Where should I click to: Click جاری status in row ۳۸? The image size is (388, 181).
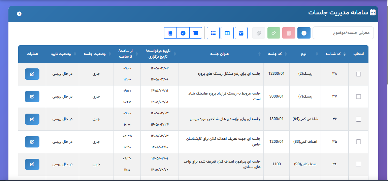click(x=97, y=74)
